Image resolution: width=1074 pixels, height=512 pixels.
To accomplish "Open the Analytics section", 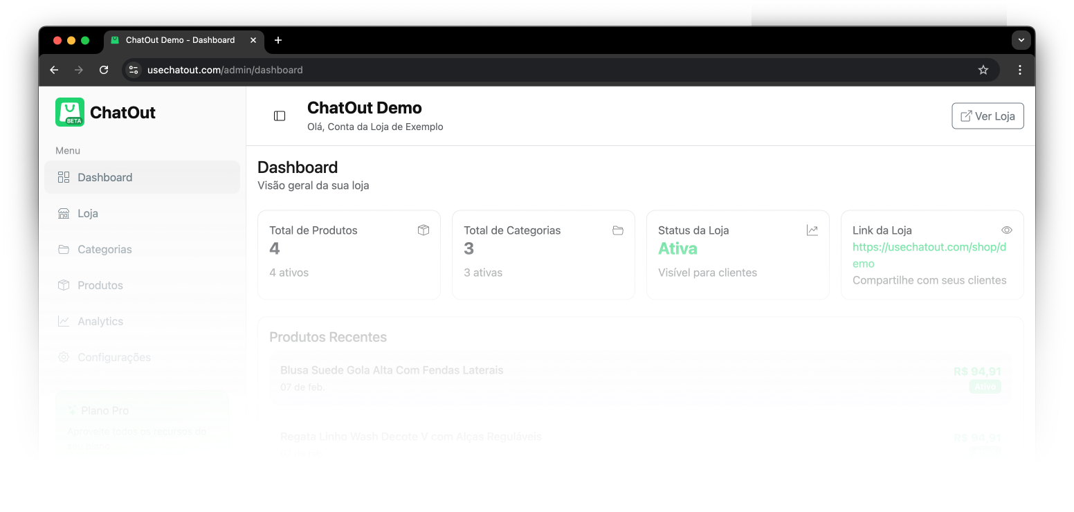I will pyautogui.click(x=100, y=321).
